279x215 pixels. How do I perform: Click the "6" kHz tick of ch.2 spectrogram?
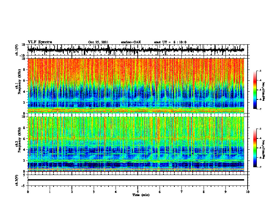click(x=24, y=139)
